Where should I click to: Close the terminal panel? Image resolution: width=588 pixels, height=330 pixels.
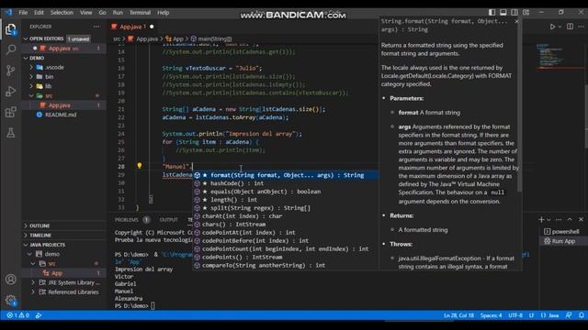[x=581, y=219]
